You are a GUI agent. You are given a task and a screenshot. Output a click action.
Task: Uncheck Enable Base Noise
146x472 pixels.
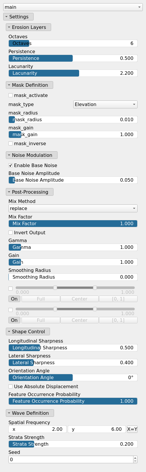click(x=11, y=165)
